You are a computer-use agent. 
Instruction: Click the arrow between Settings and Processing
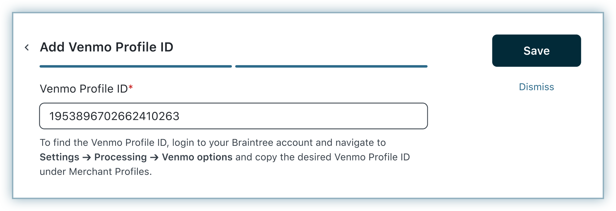[87, 157]
